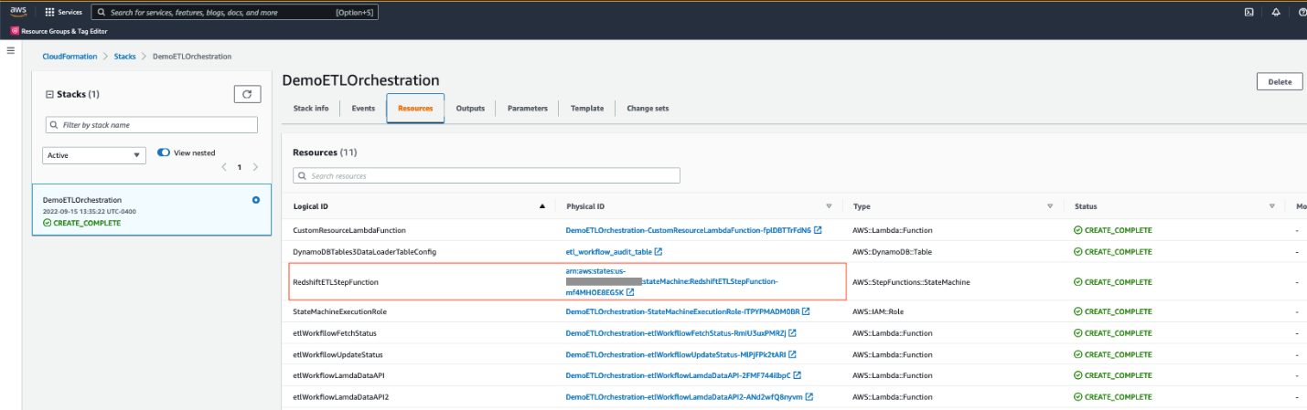This screenshot has width=1307, height=410.
Task: Click the StateMachineExecutionRole logical ID cell
Action: pos(339,311)
